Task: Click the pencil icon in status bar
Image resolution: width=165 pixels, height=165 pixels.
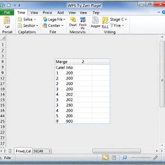Action: pyautogui.click(x=155, y=158)
